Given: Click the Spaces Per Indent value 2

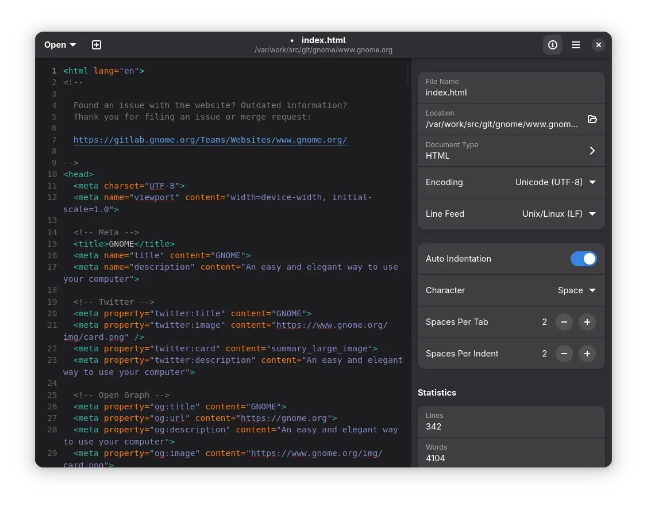Looking at the screenshot, I should coord(544,354).
